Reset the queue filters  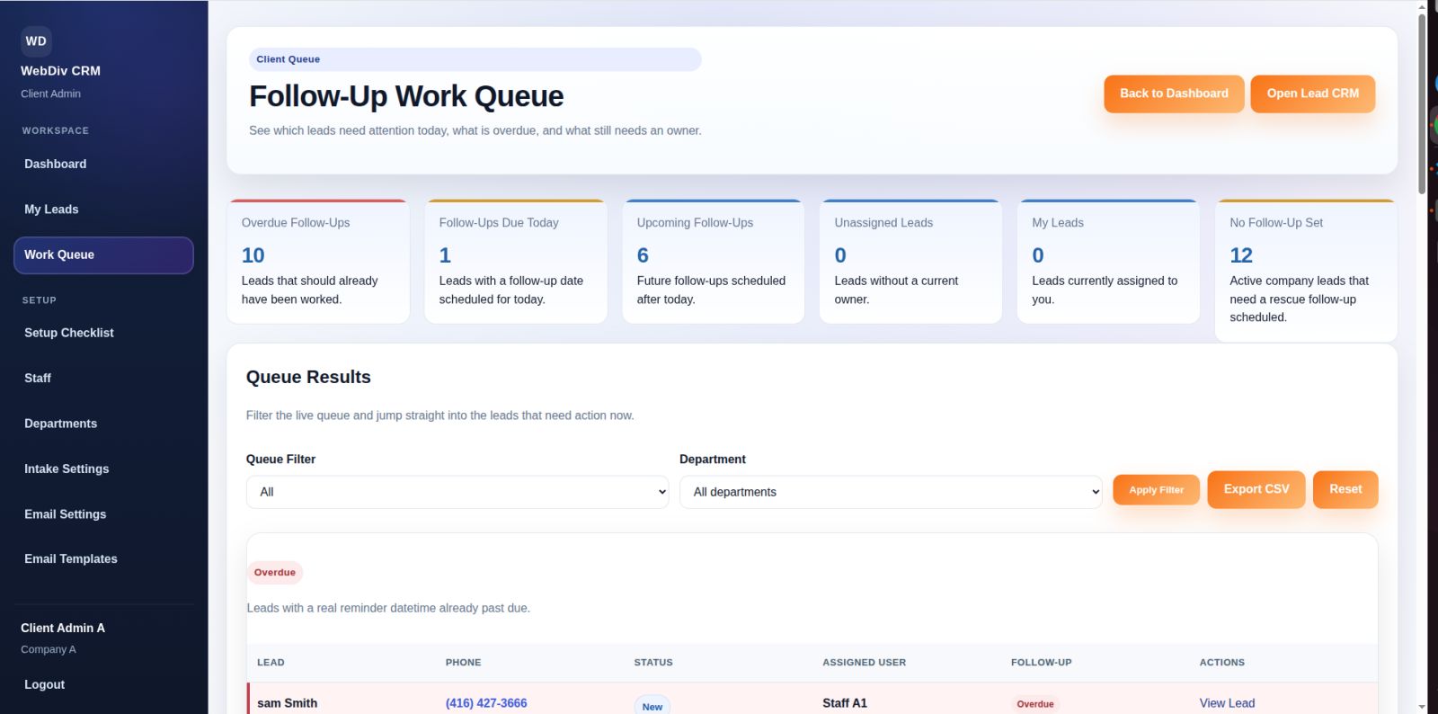(x=1345, y=489)
